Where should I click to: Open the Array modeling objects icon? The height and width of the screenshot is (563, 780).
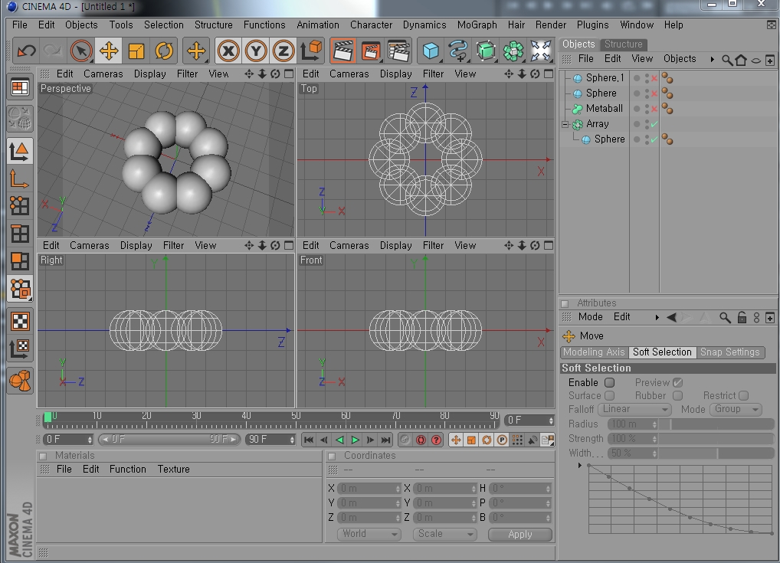click(513, 51)
